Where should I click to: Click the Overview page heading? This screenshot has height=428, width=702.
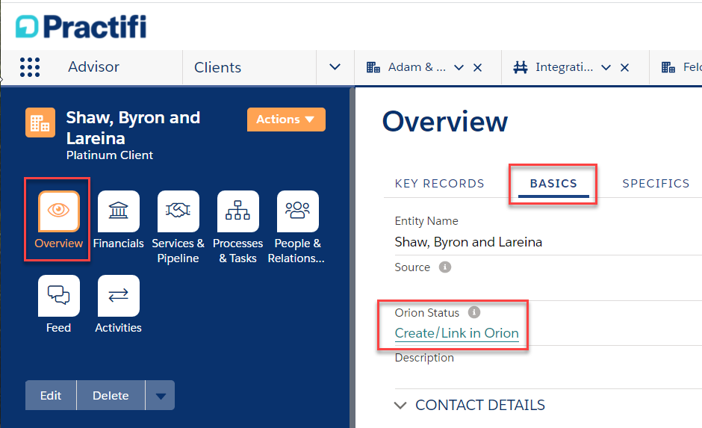click(x=445, y=121)
